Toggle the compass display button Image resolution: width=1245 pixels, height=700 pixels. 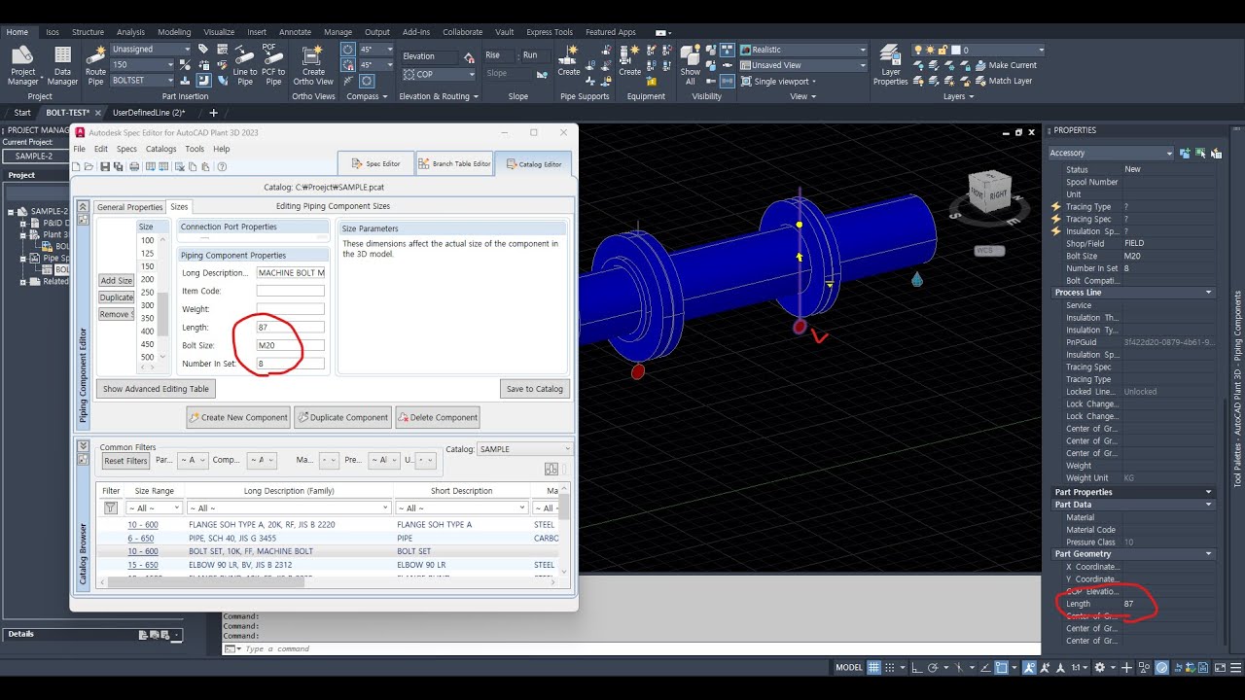(348, 49)
